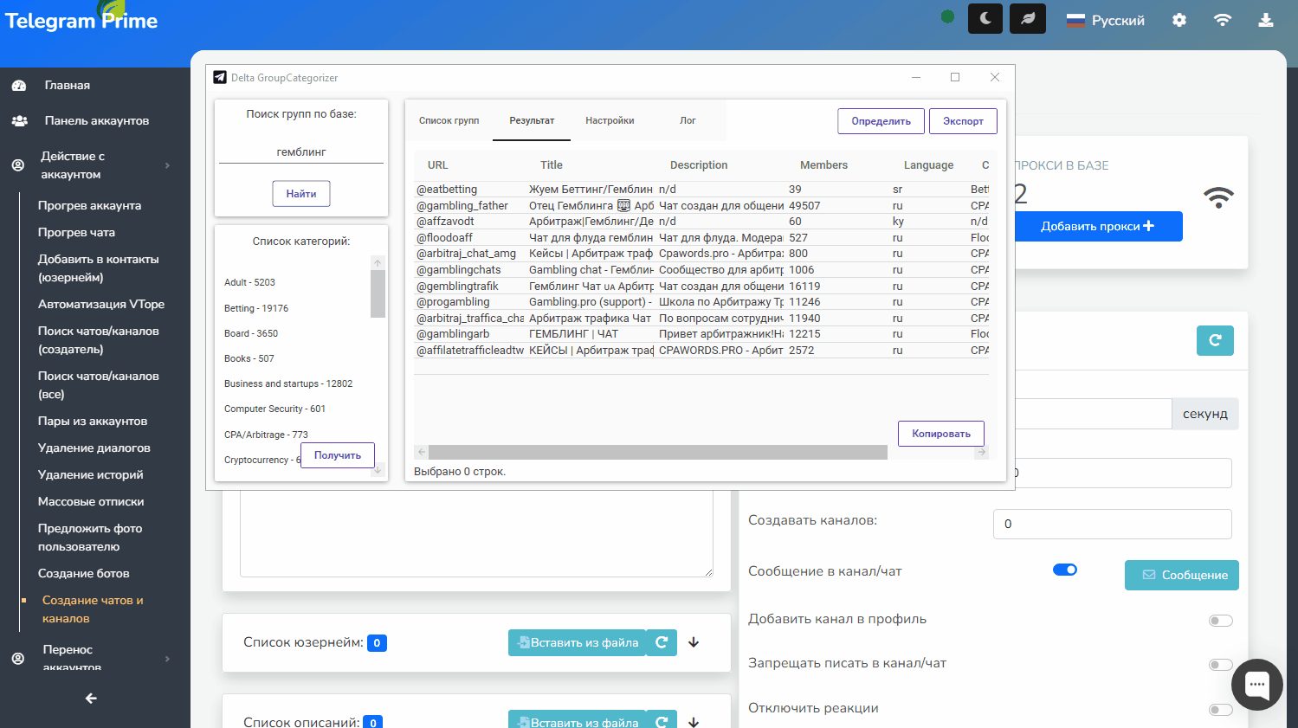Click down arrow beside Список описаний

click(694, 722)
